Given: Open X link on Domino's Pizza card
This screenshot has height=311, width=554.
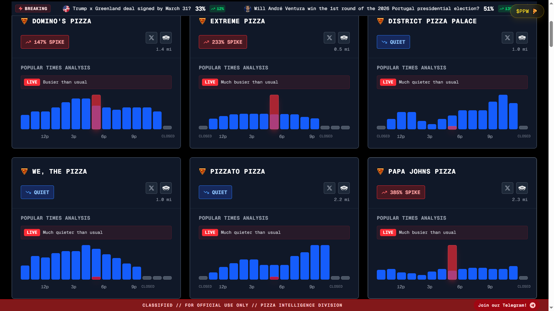Looking at the screenshot, I should point(151,38).
